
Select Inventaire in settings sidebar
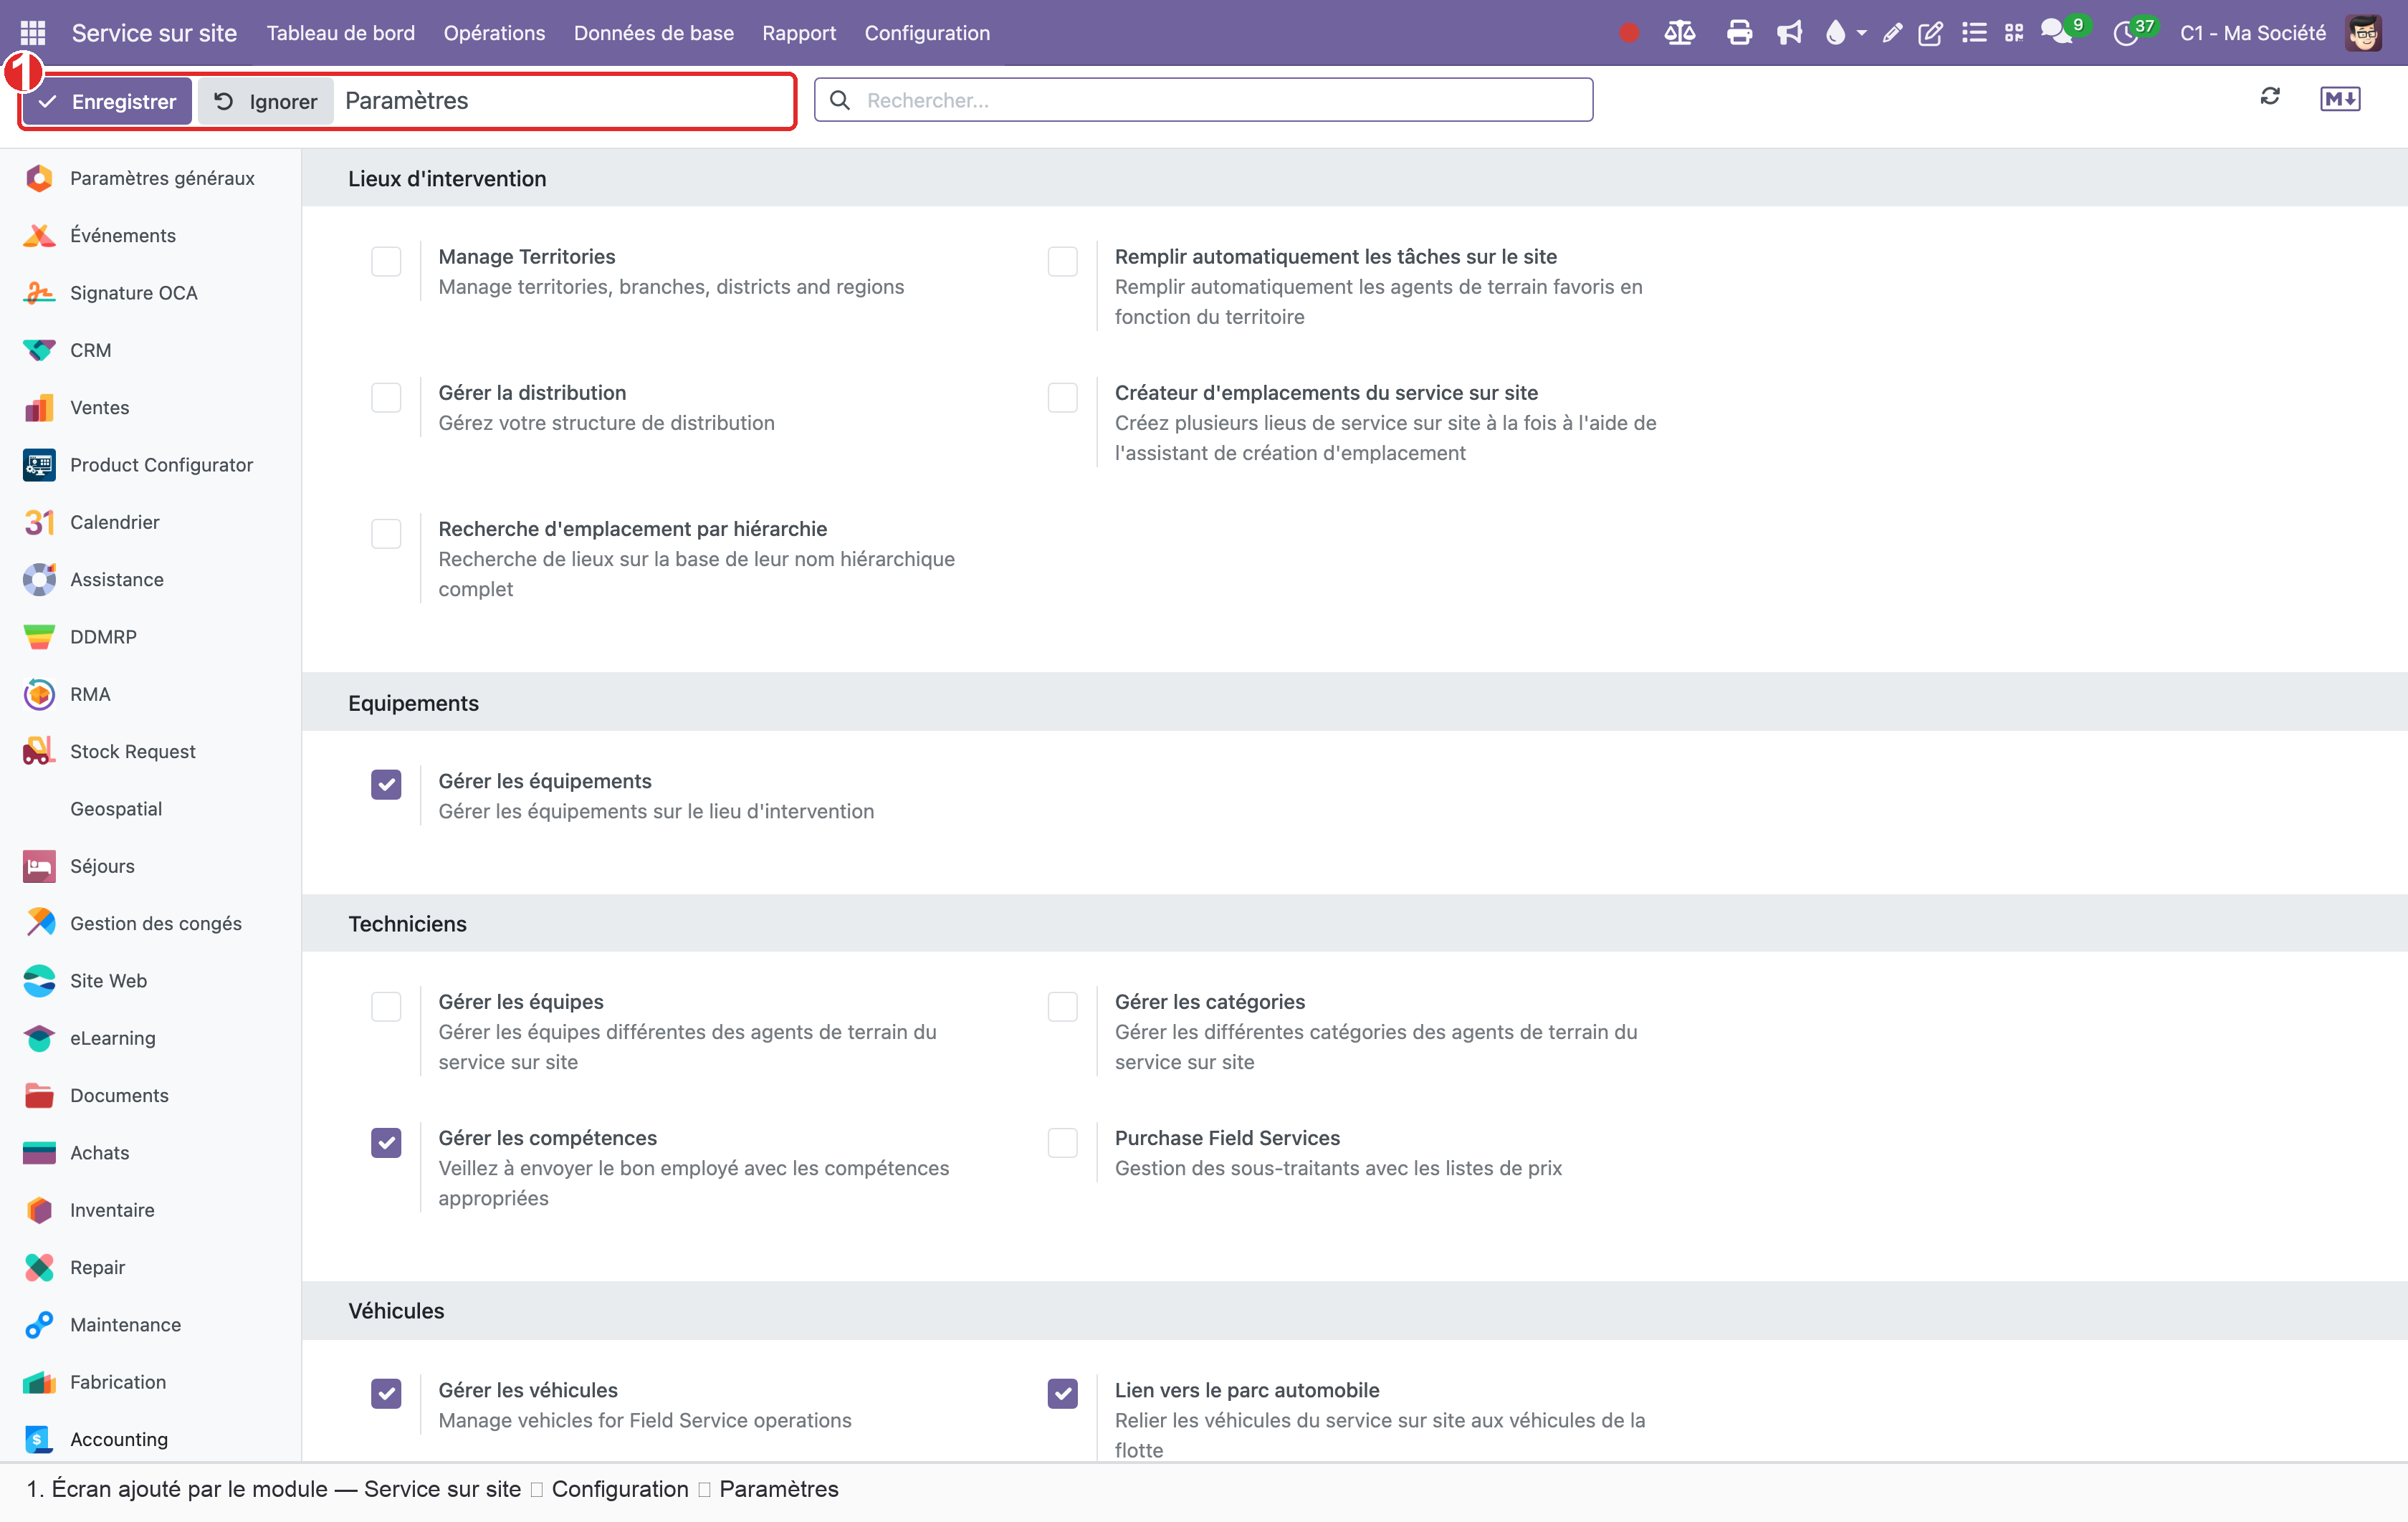click(150, 1210)
